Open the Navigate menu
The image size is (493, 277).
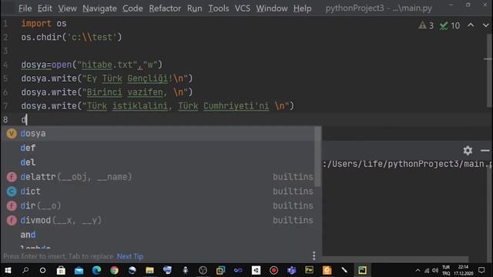coord(99,8)
